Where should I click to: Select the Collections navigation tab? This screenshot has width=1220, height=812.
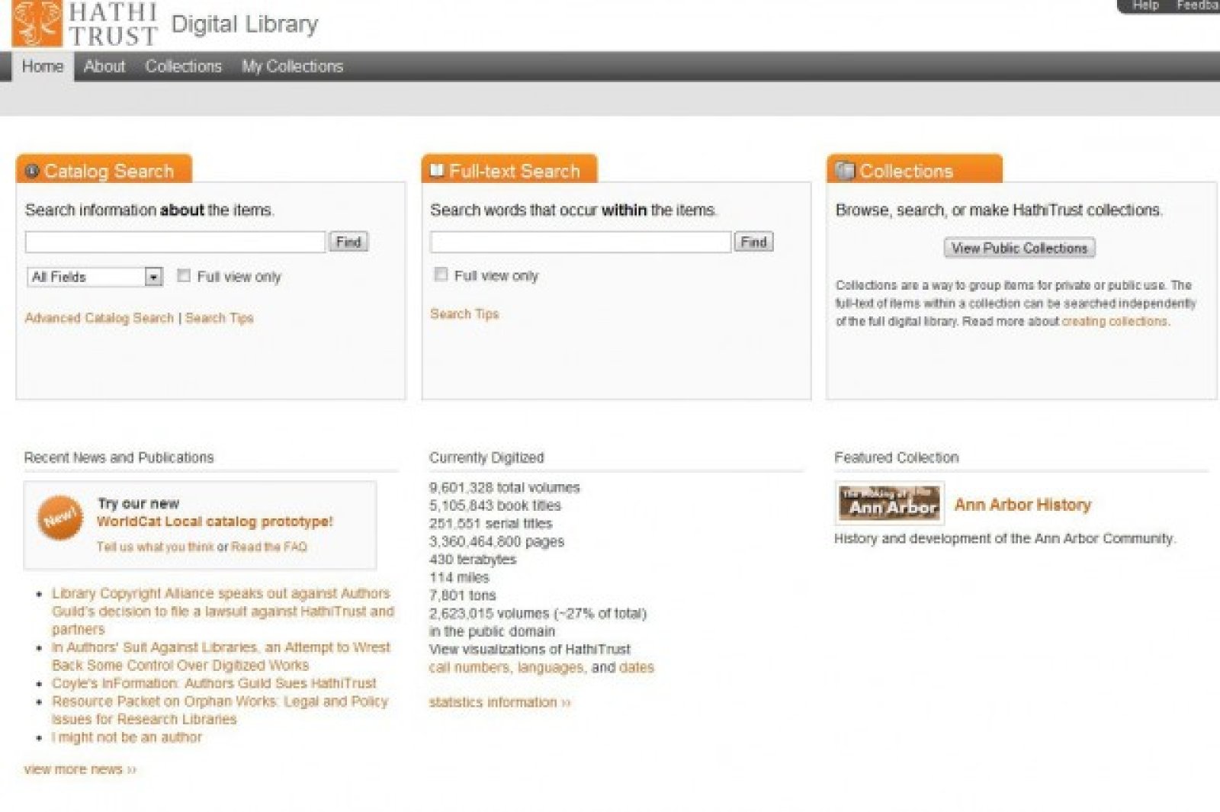(183, 66)
